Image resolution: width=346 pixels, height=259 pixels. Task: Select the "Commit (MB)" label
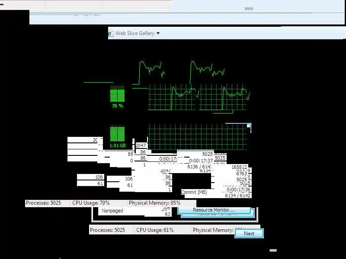[x=194, y=192]
